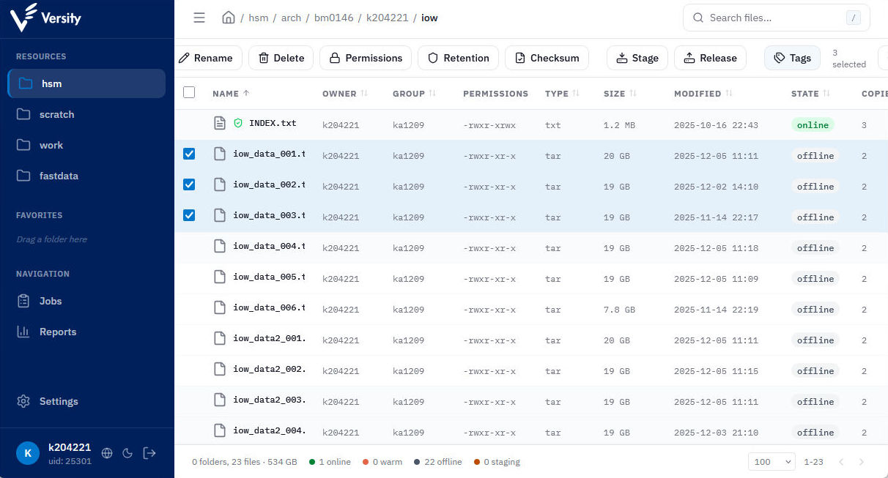Click the INDEX.txt file icon
This screenshot has height=478, width=888.
[x=219, y=123]
